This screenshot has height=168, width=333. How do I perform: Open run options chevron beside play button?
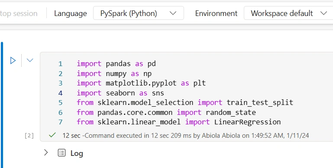[30, 60]
